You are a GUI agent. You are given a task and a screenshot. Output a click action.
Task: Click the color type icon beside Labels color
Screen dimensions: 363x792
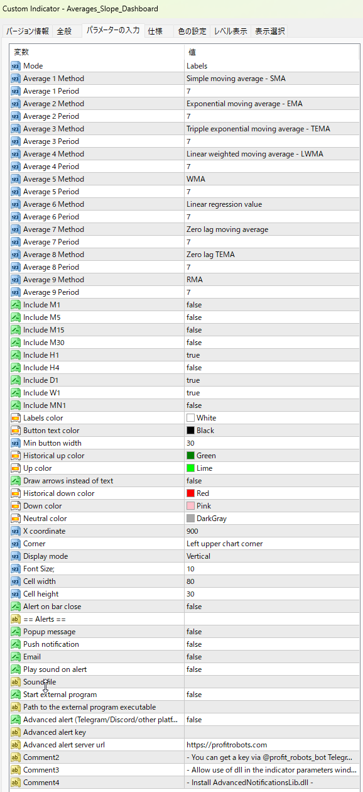click(16, 418)
